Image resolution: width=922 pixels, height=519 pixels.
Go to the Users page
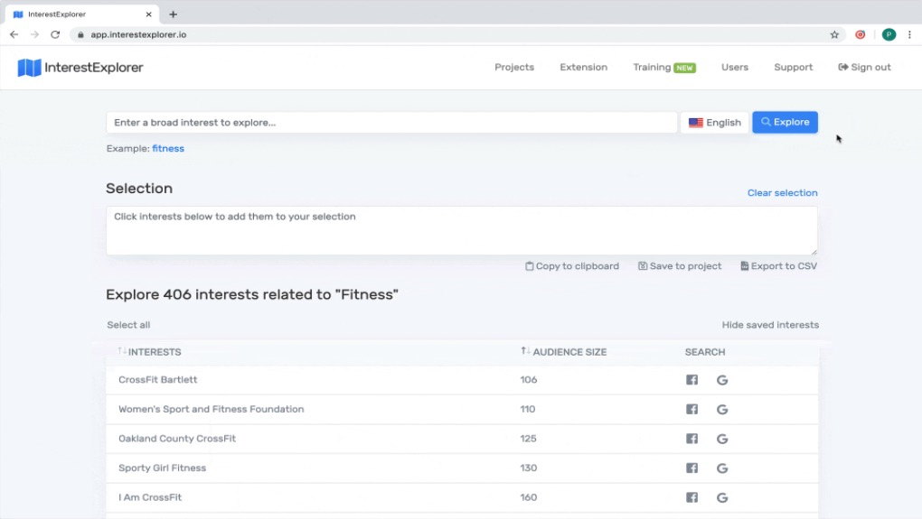click(x=734, y=67)
